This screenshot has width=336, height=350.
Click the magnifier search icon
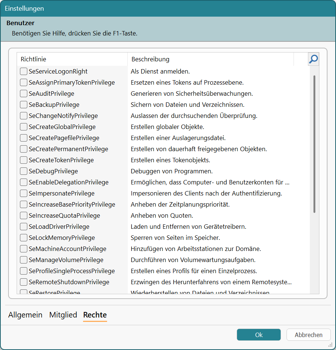(313, 59)
